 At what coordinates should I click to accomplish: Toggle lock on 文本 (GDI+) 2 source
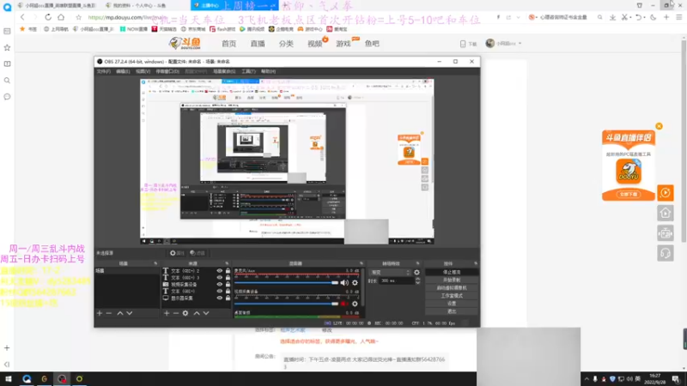click(228, 271)
